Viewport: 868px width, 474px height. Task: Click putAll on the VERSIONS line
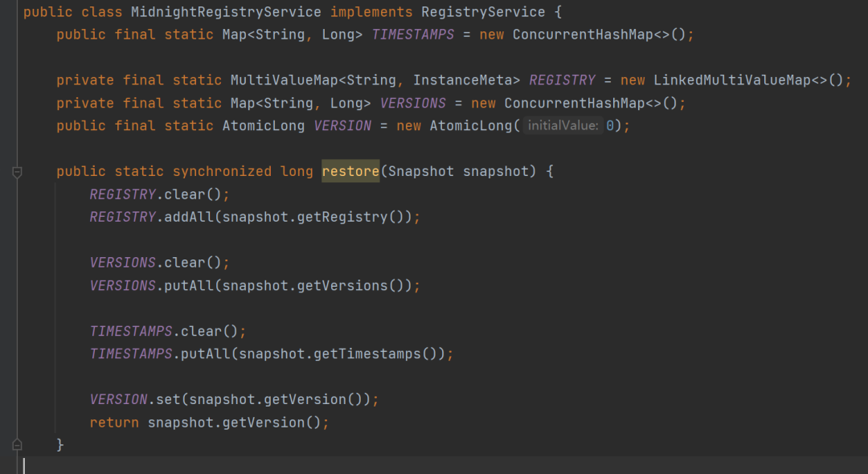(189, 286)
